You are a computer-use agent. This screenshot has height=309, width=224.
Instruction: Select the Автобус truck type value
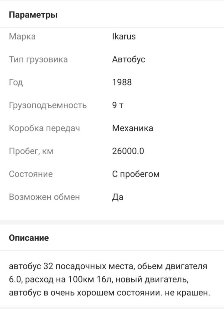pyautogui.click(x=129, y=59)
